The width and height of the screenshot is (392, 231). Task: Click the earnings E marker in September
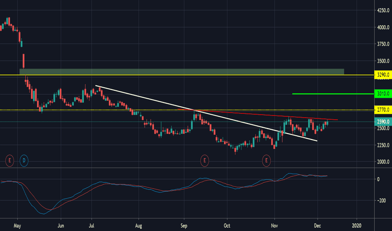tap(204, 160)
